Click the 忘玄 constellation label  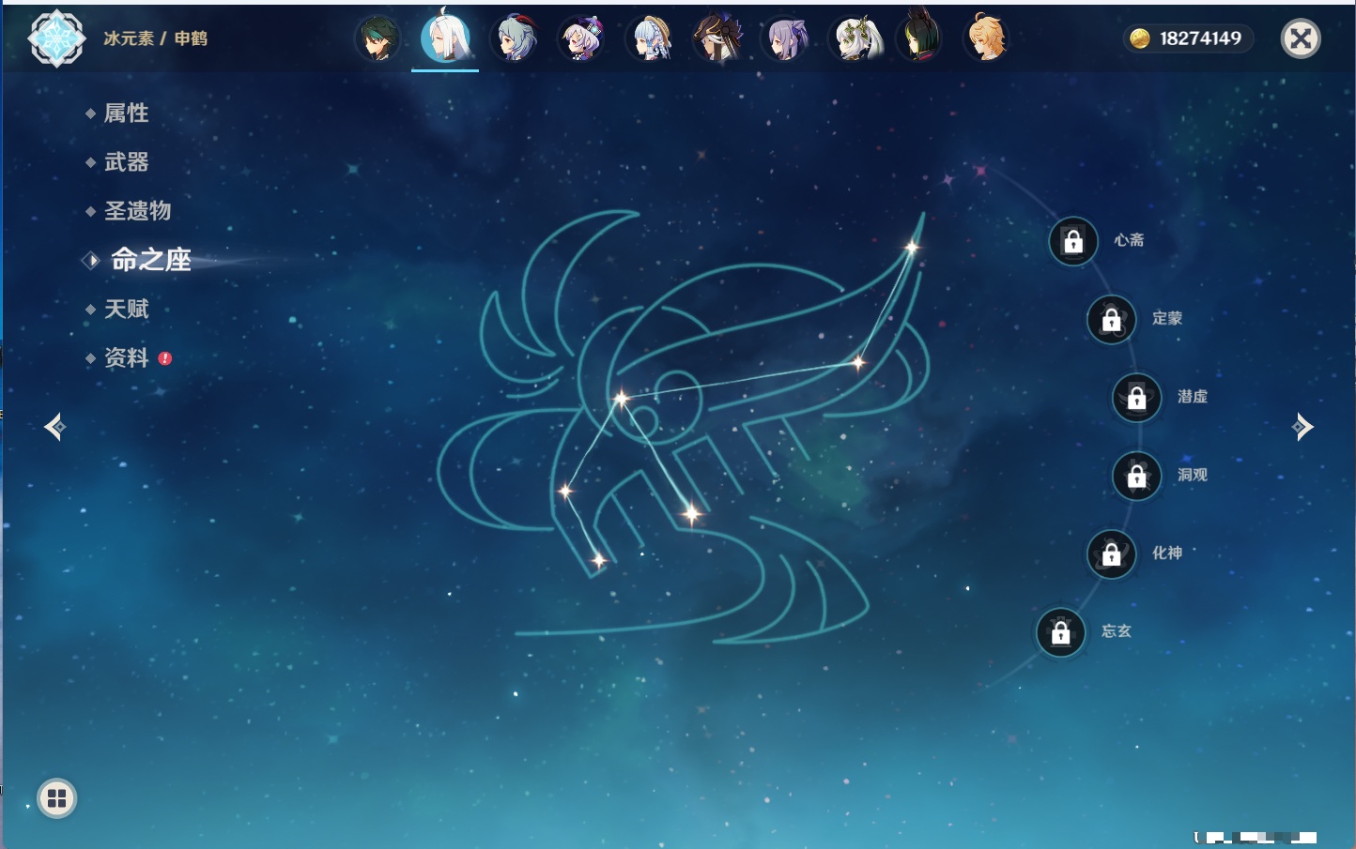(x=1117, y=631)
